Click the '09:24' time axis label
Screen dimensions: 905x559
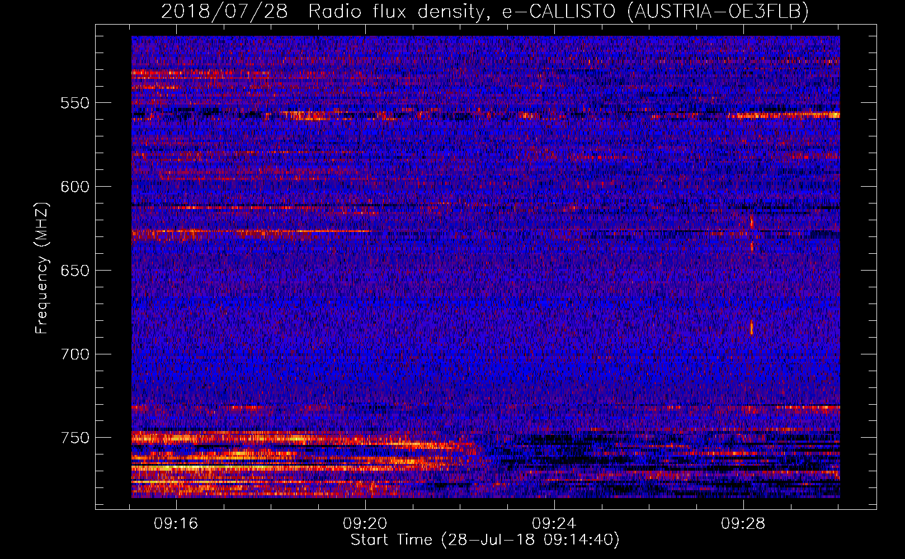(554, 524)
